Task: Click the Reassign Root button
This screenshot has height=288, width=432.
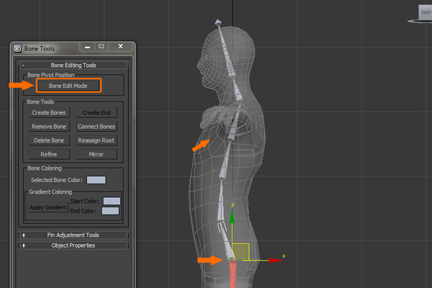Action: [96, 140]
